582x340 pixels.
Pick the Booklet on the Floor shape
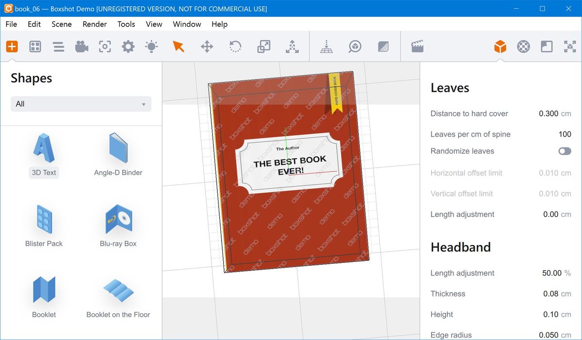[x=118, y=297]
